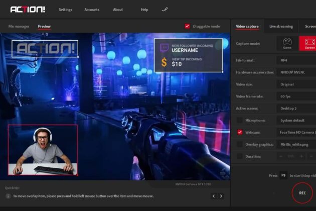Increase duration with plus button
The width and height of the screenshot is (316, 211).
[x=301, y=156]
